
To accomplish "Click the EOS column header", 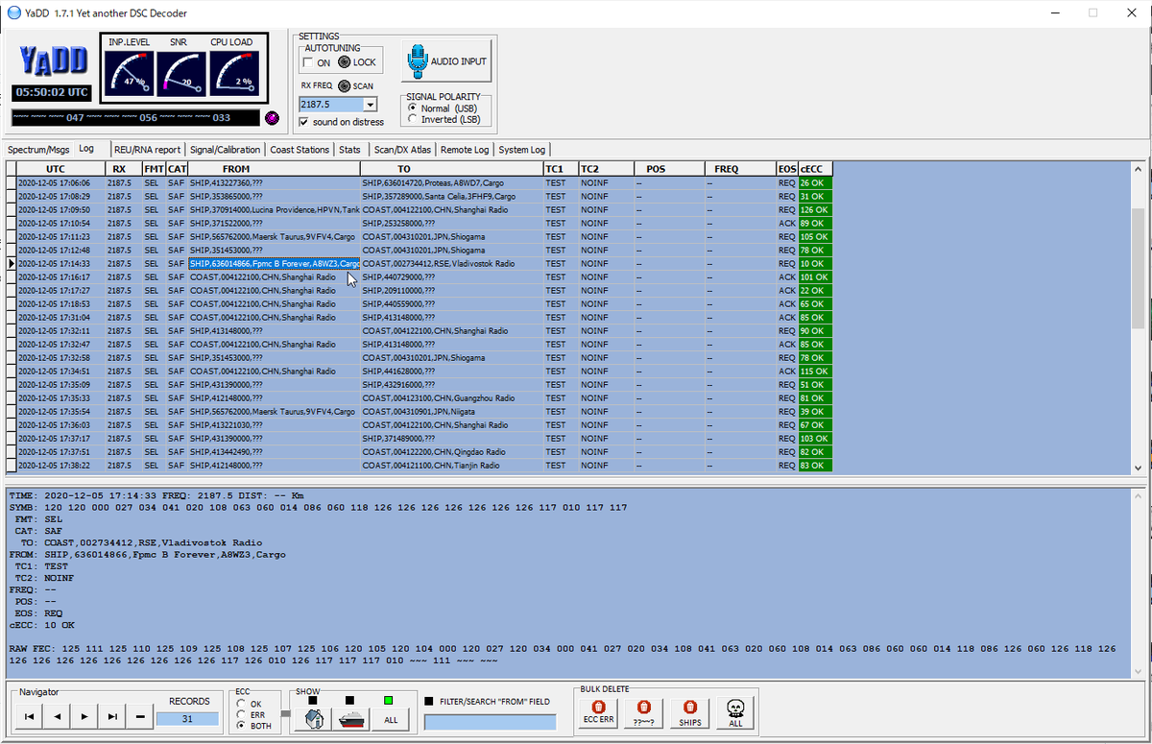I will (x=786, y=169).
